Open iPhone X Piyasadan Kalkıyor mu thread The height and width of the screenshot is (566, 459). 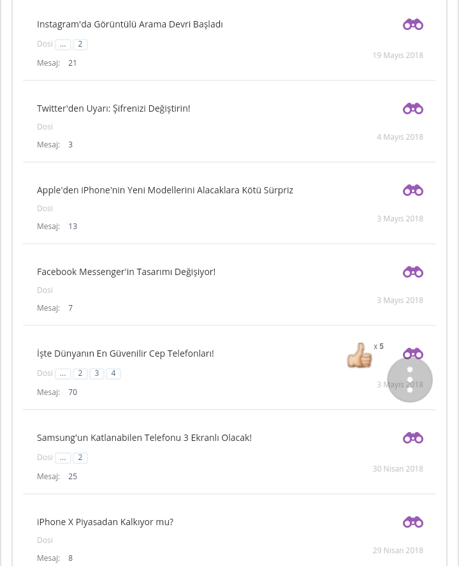point(105,522)
